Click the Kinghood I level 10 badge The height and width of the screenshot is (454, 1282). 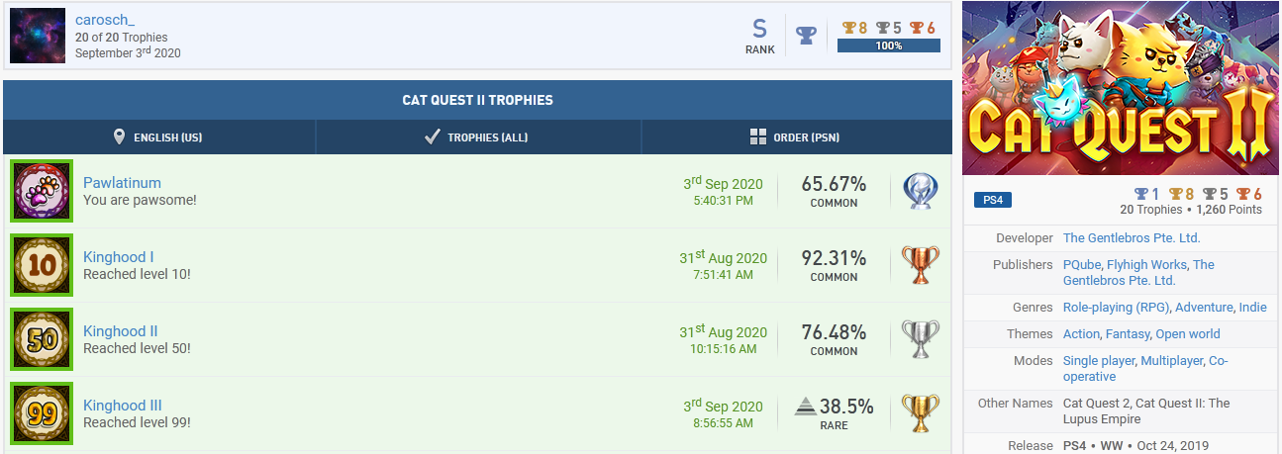(42, 265)
